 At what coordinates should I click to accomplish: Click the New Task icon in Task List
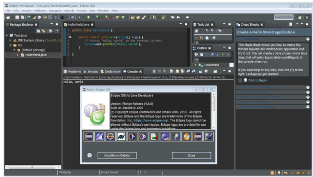coord(196,31)
